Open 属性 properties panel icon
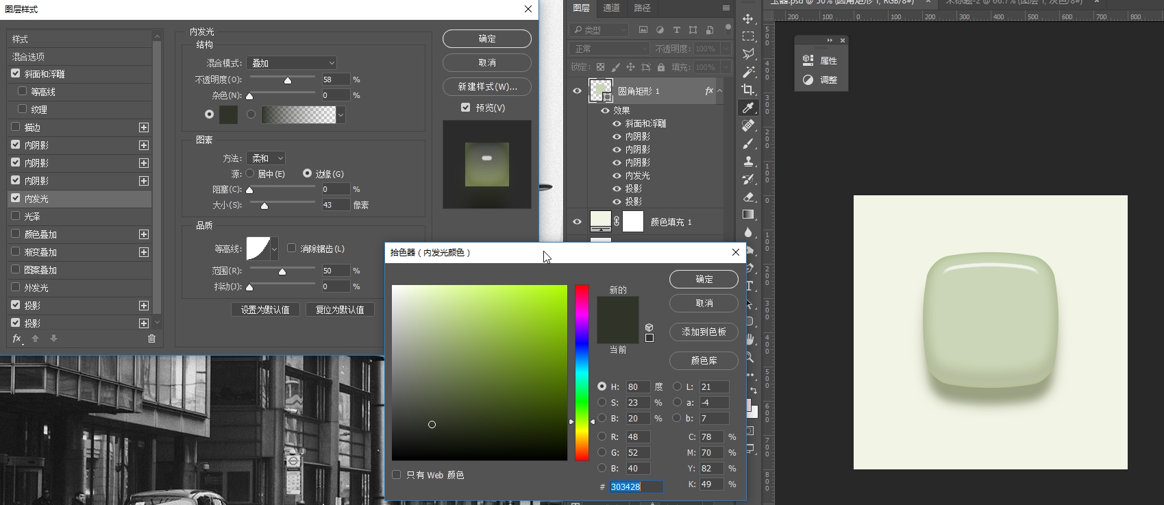Screen dimensions: 1164x505 (808, 60)
